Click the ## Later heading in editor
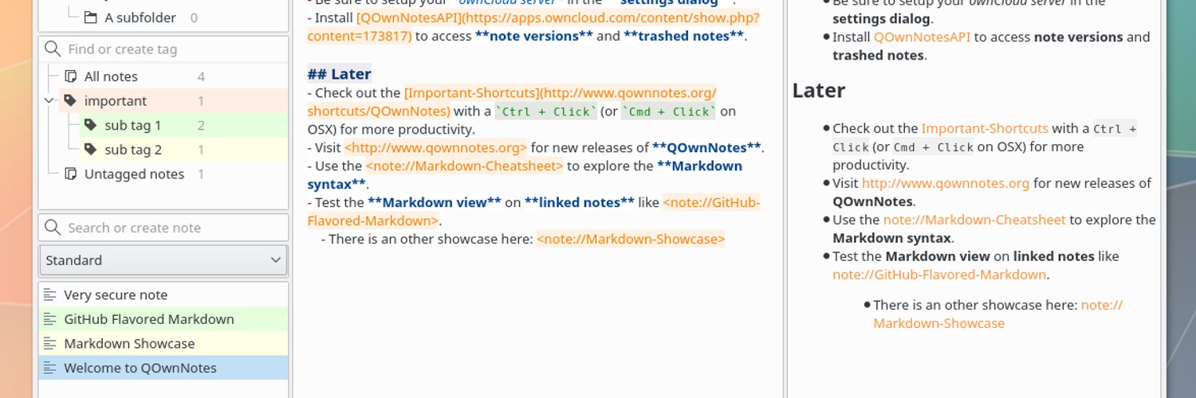 (339, 74)
